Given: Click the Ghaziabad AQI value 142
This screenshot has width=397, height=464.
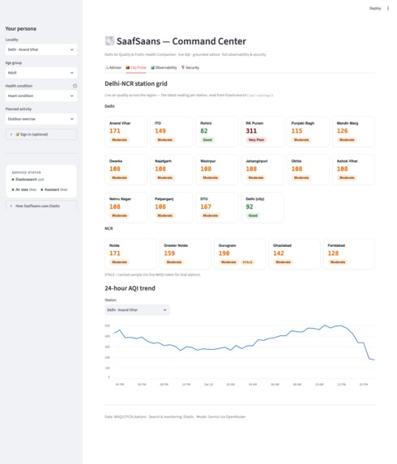Looking at the screenshot, I should (x=279, y=253).
